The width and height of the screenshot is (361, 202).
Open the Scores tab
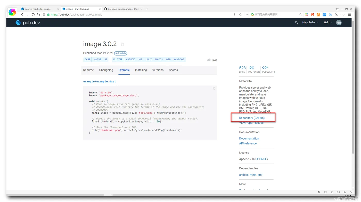tap(173, 70)
